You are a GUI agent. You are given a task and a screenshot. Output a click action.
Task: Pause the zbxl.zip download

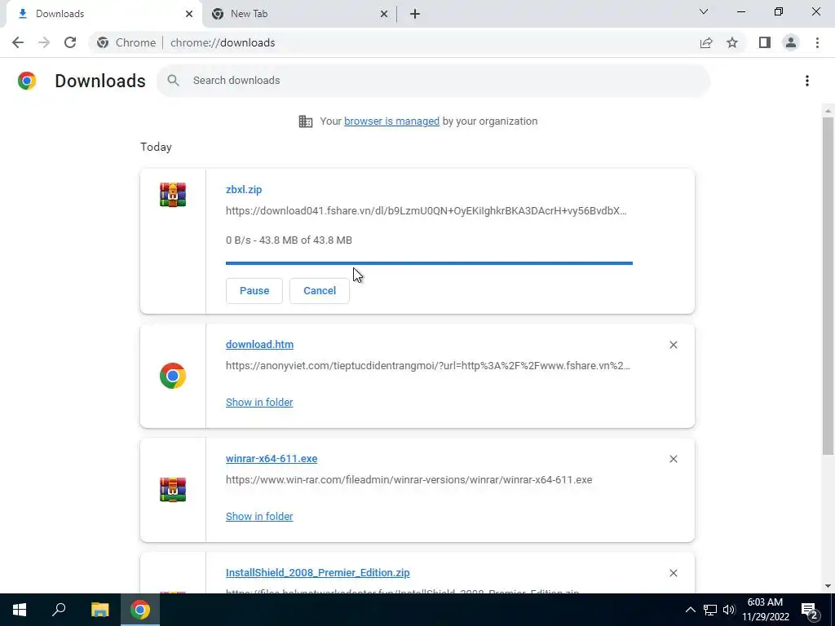[x=254, y=291]
